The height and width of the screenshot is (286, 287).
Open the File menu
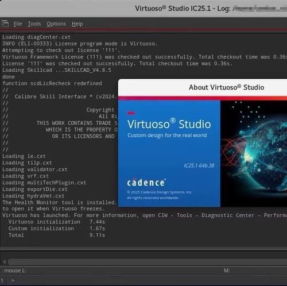pos(18,24)
